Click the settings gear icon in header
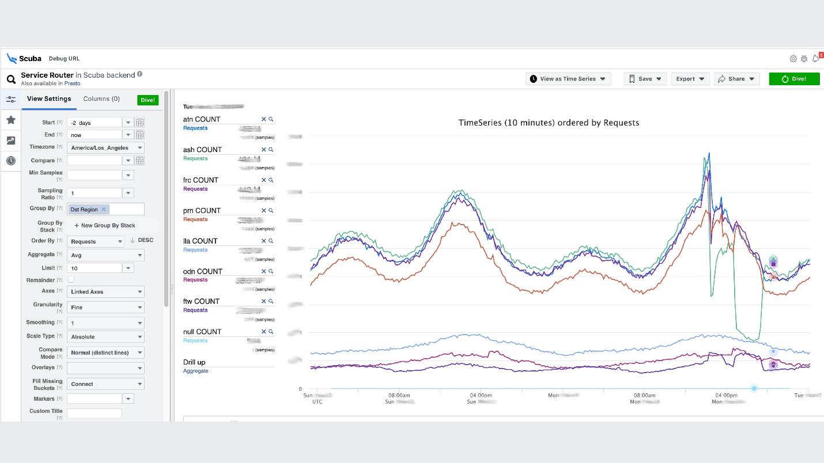This screenshot has width=824, height=463. (x=793, y=59)
